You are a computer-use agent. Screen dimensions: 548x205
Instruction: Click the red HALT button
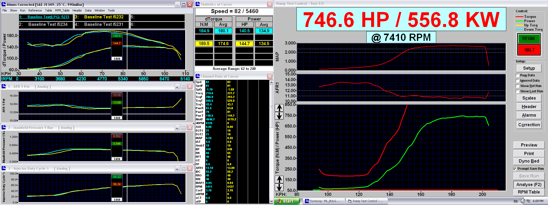click(x=529, y=50)
